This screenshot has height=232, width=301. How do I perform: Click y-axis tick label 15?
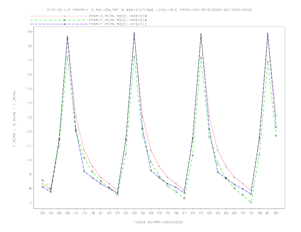[29, 89]
